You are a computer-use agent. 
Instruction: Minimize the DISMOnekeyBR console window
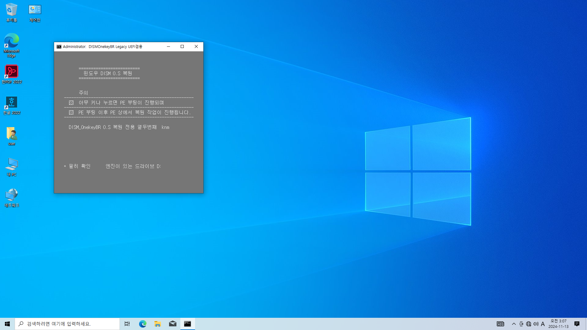(168, 47)
